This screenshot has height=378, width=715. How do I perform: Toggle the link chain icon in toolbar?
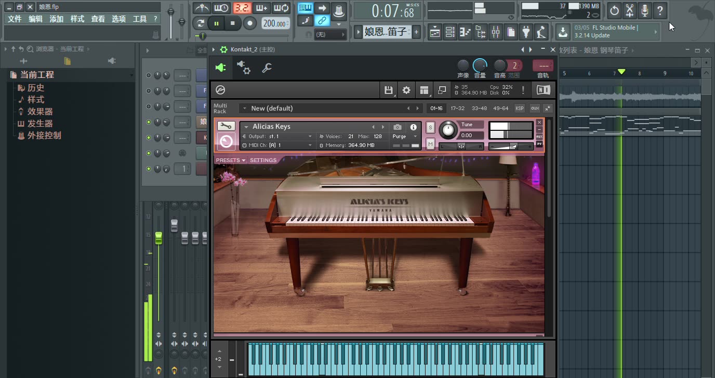click(x=322, y=21)
